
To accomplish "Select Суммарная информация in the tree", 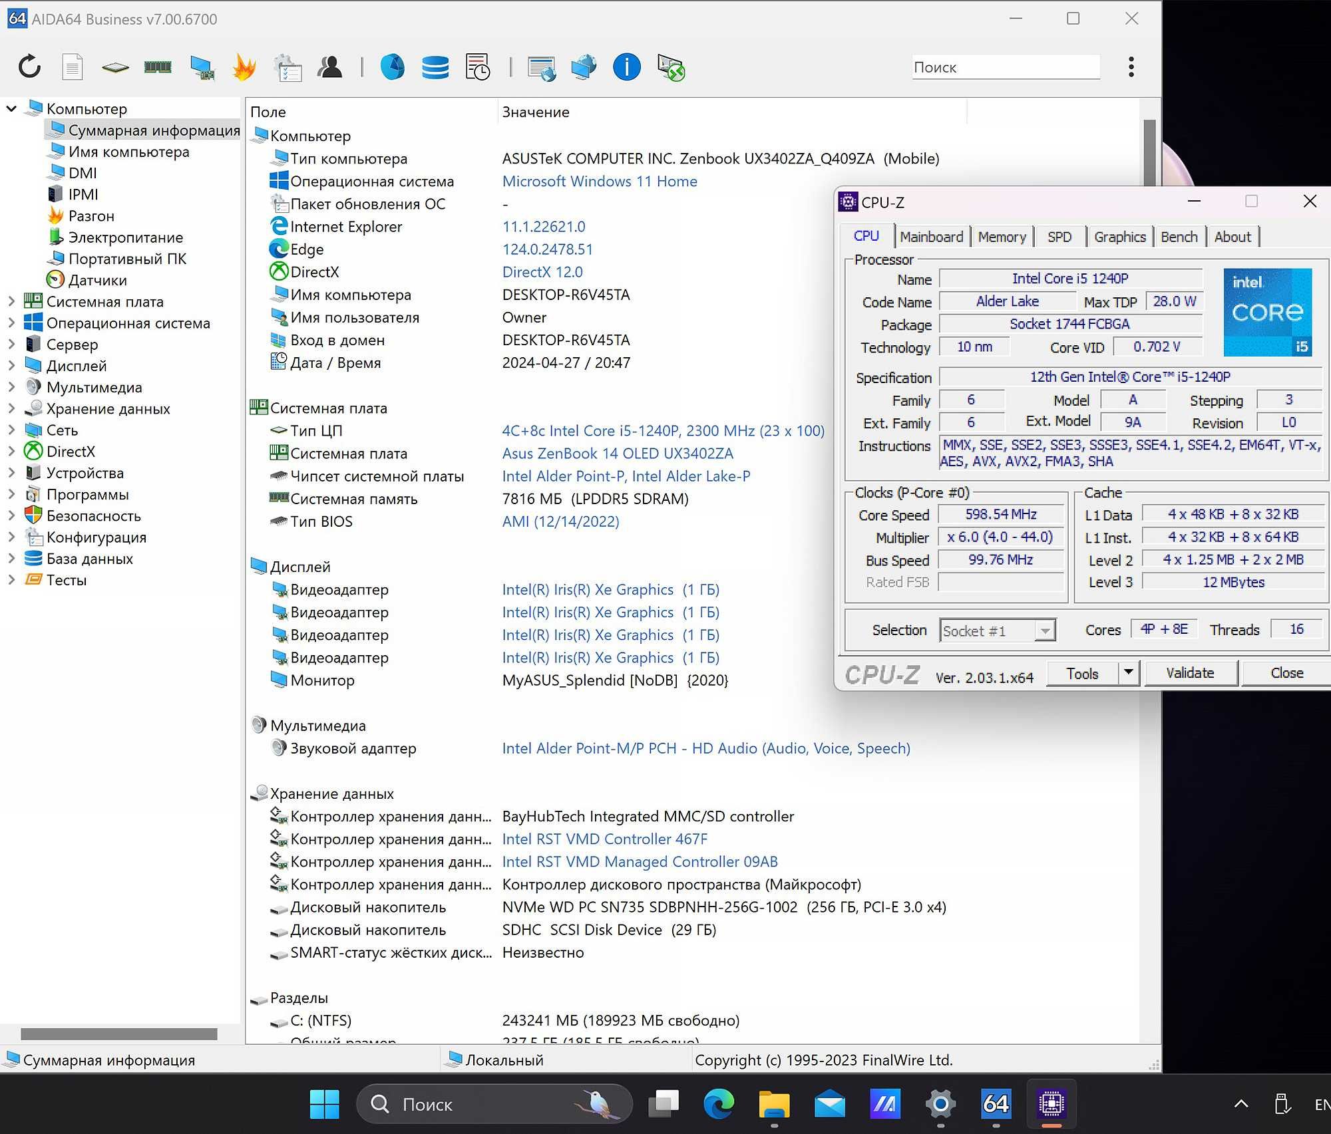I will click(x=154, y=130).
